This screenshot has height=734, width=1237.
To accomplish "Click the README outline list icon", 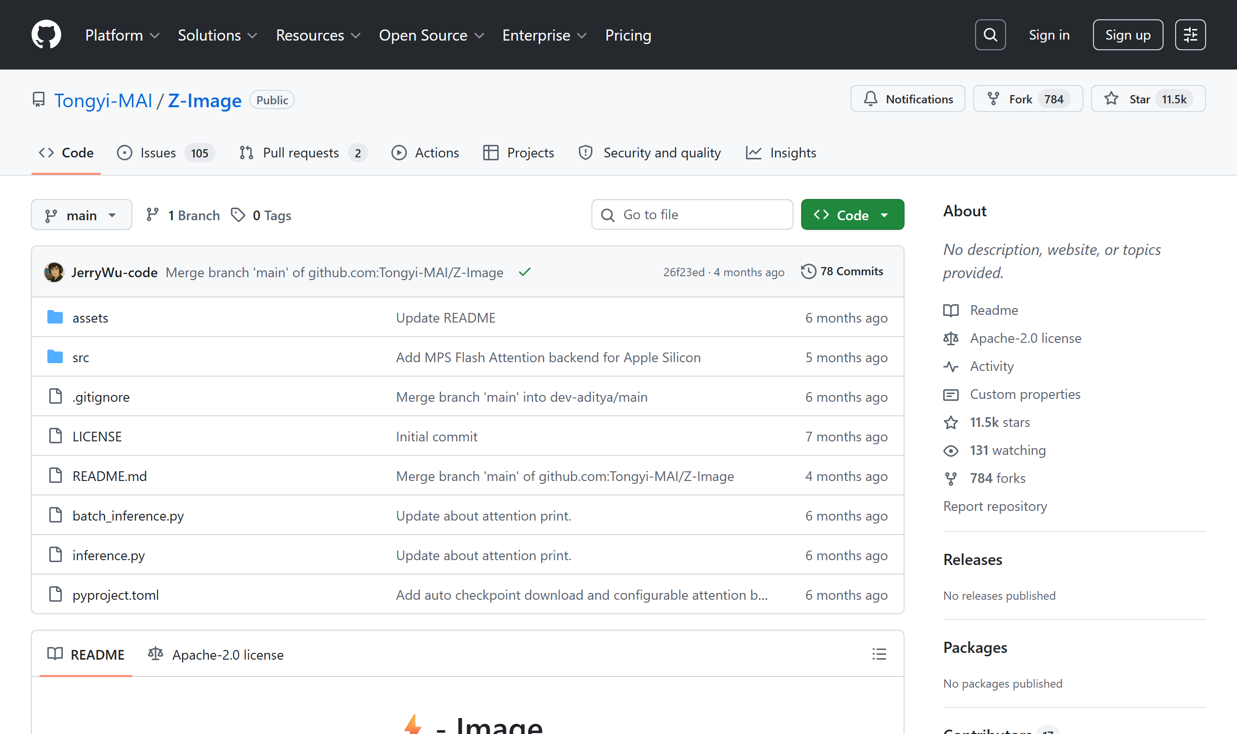I will (x=879, y=654).
